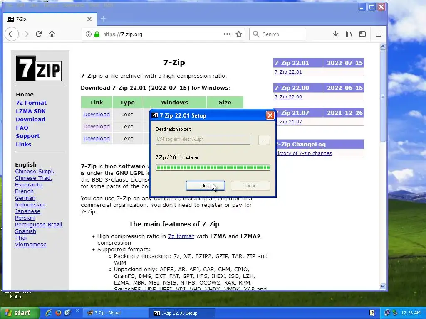Switch language to Portuguese Brazil
Screen dimensions: 426x319
coord(38,225)
